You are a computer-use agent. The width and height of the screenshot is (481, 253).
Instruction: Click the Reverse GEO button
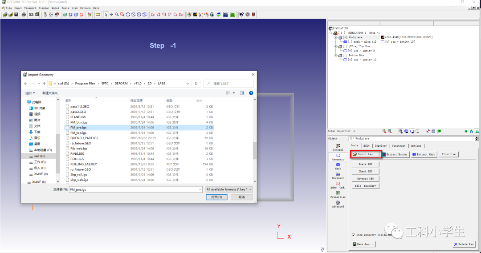(365, 179)
